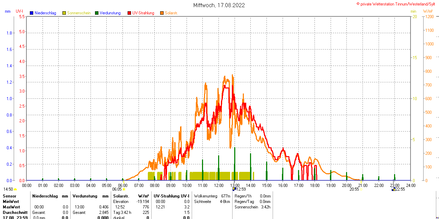Click the red UV-I axis label

[x=19, y=11]
